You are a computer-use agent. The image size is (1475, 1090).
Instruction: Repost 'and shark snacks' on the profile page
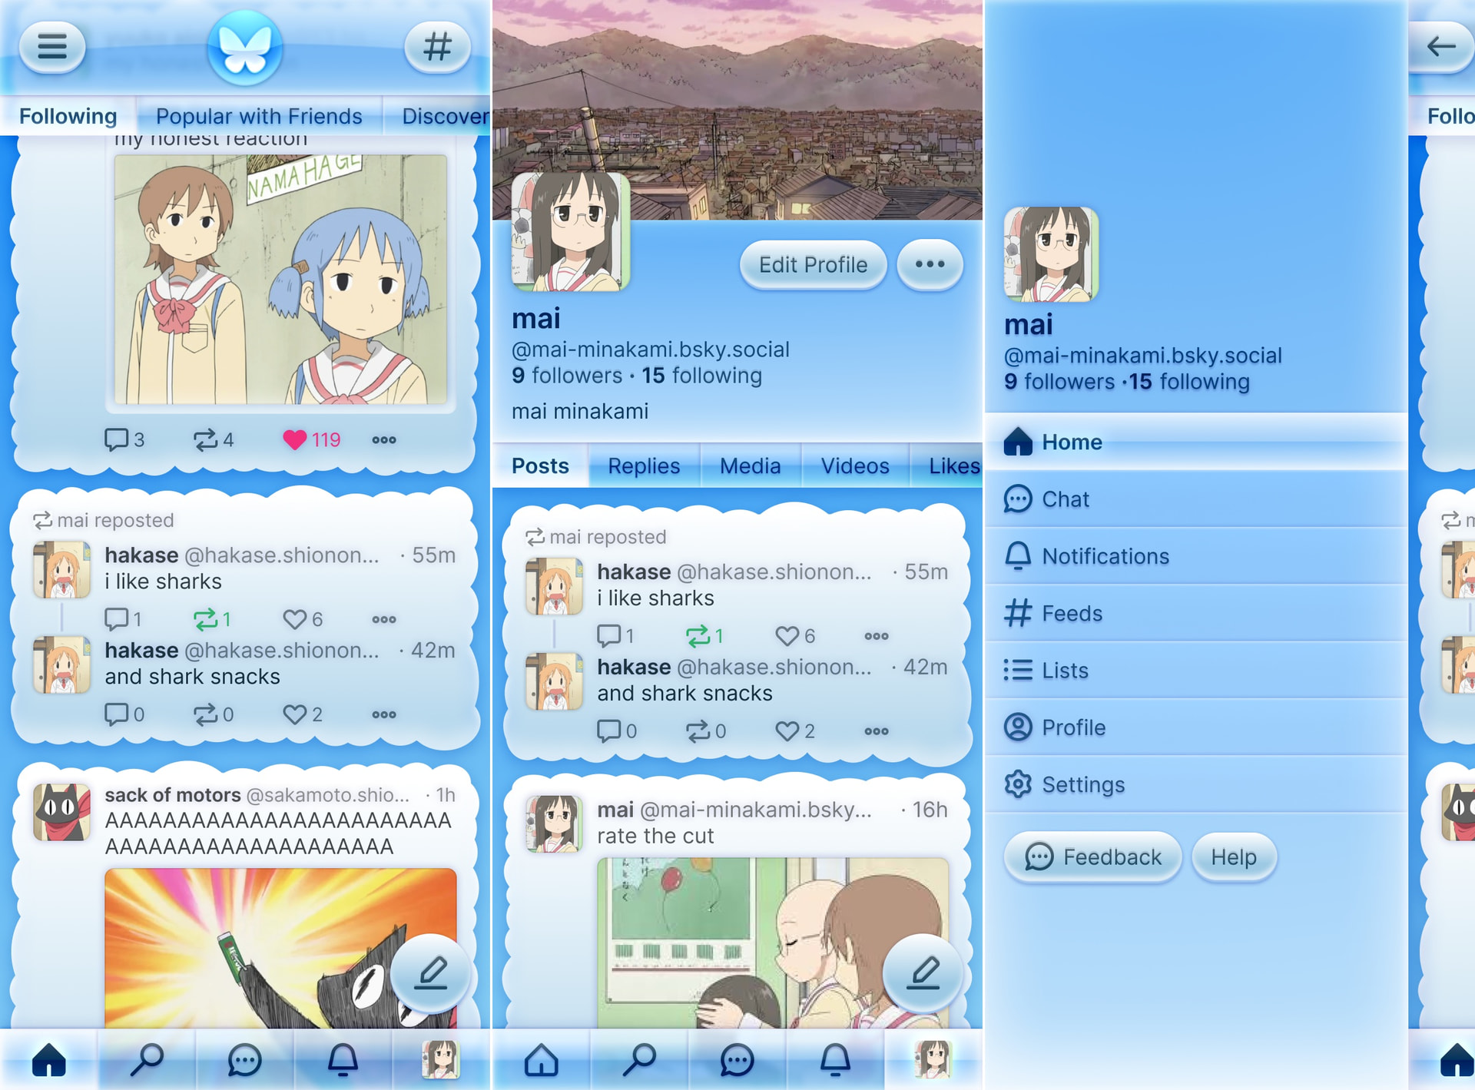coord(706,731)
